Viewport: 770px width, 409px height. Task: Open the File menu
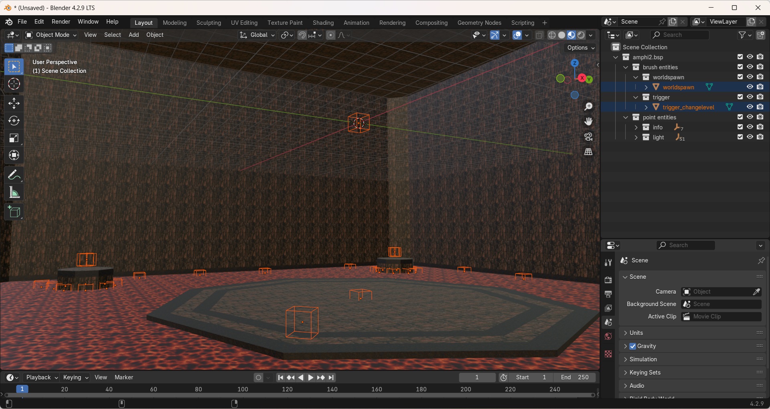pyautogui.click(x=22, y=22)
